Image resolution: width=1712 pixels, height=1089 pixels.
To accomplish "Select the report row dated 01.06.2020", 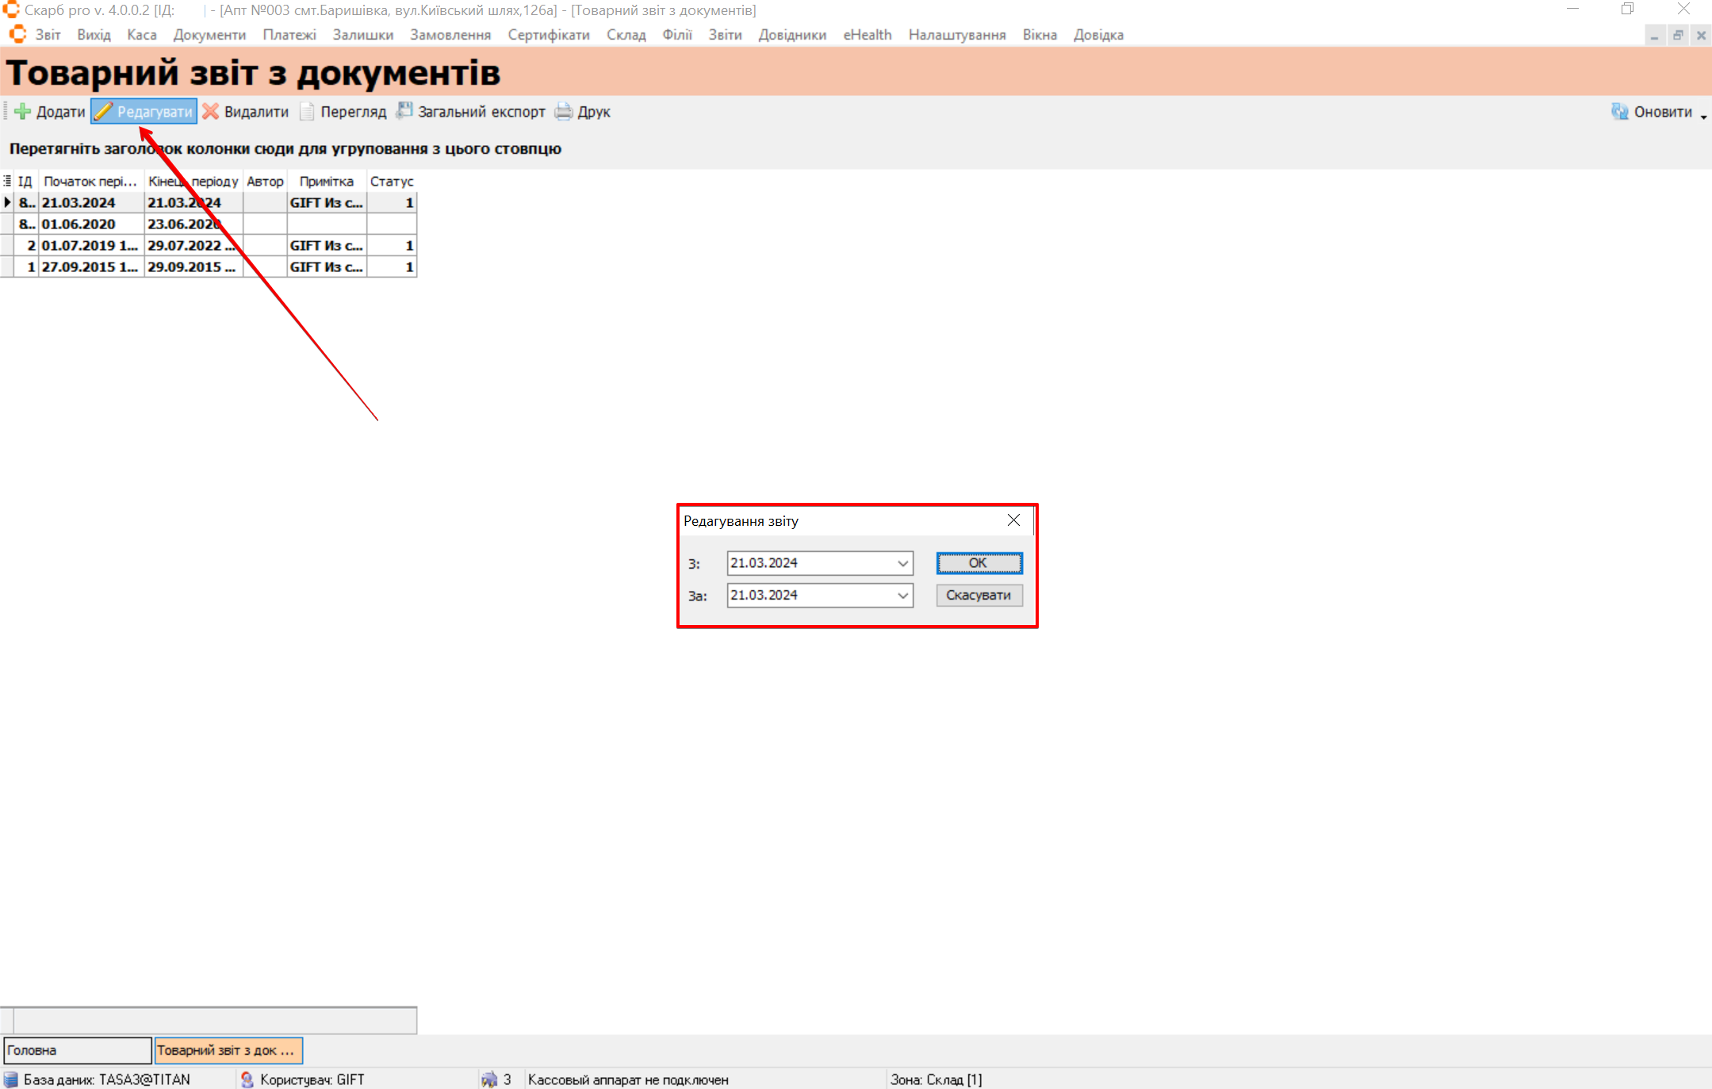I will coord(79,224).
